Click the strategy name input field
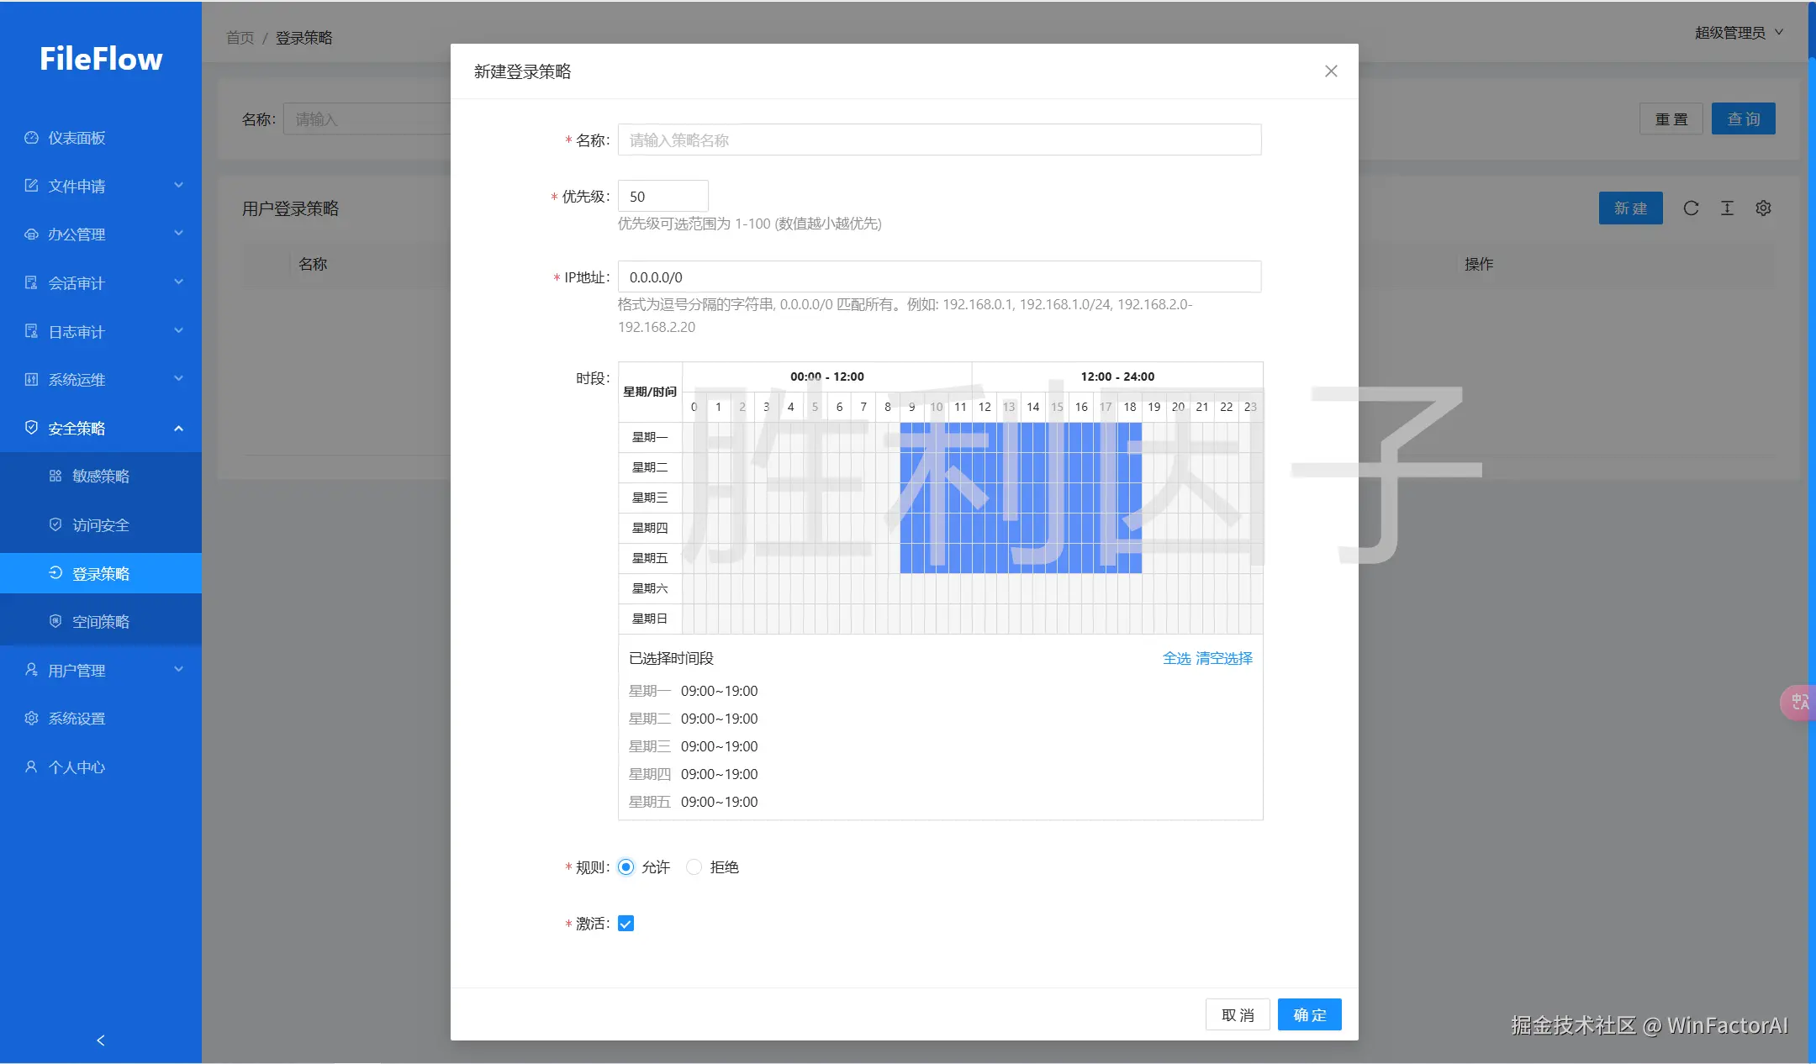Image resolution: width=1816 pixels, height=1064 pixels. coord(937,140)
